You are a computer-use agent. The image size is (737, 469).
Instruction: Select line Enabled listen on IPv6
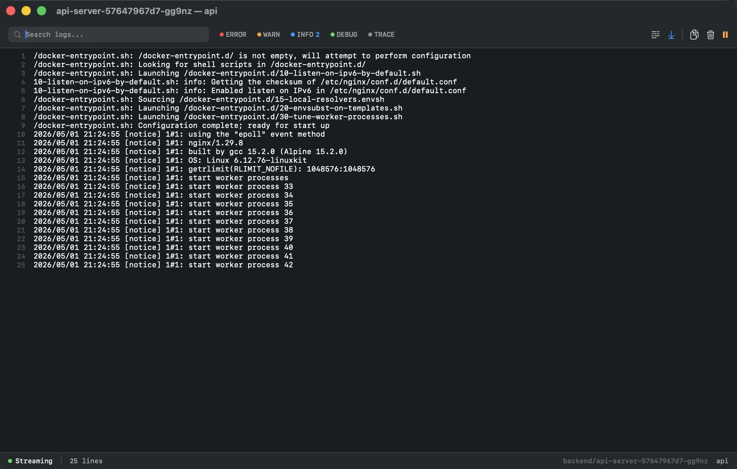tap(250, 90)
